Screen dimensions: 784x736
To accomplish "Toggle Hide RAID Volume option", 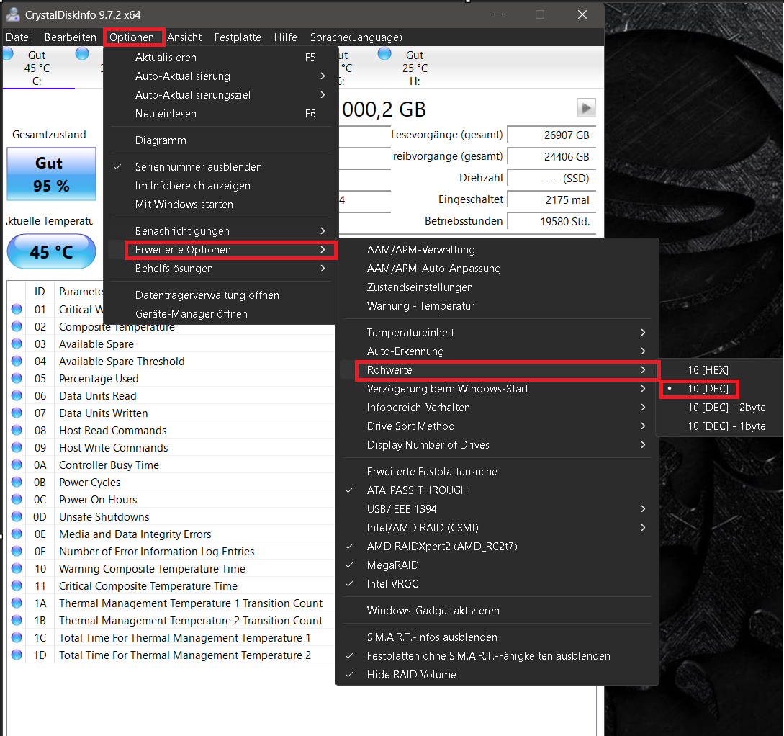I will 497,675.
